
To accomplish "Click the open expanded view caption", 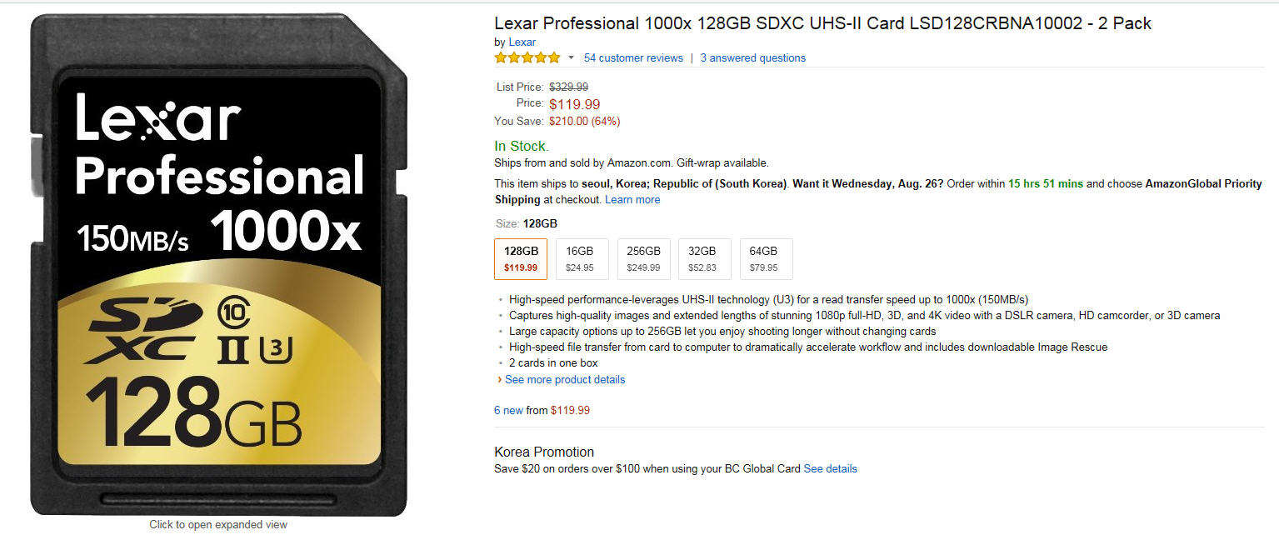I will click(218, 524).
